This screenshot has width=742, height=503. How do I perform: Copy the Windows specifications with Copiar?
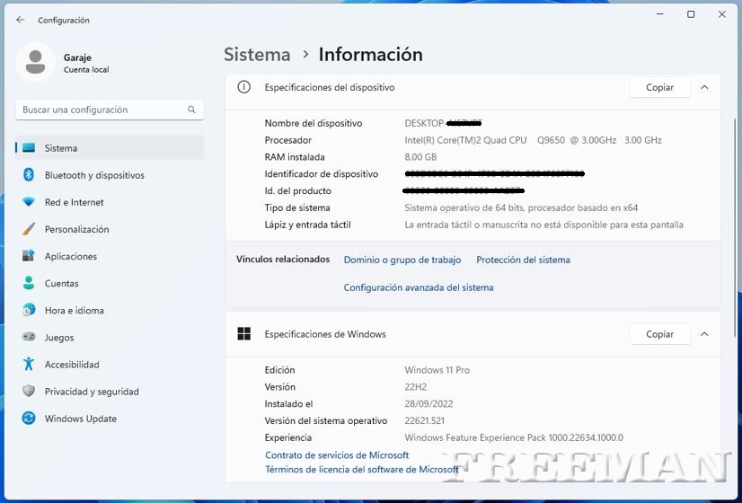(659, 333)
